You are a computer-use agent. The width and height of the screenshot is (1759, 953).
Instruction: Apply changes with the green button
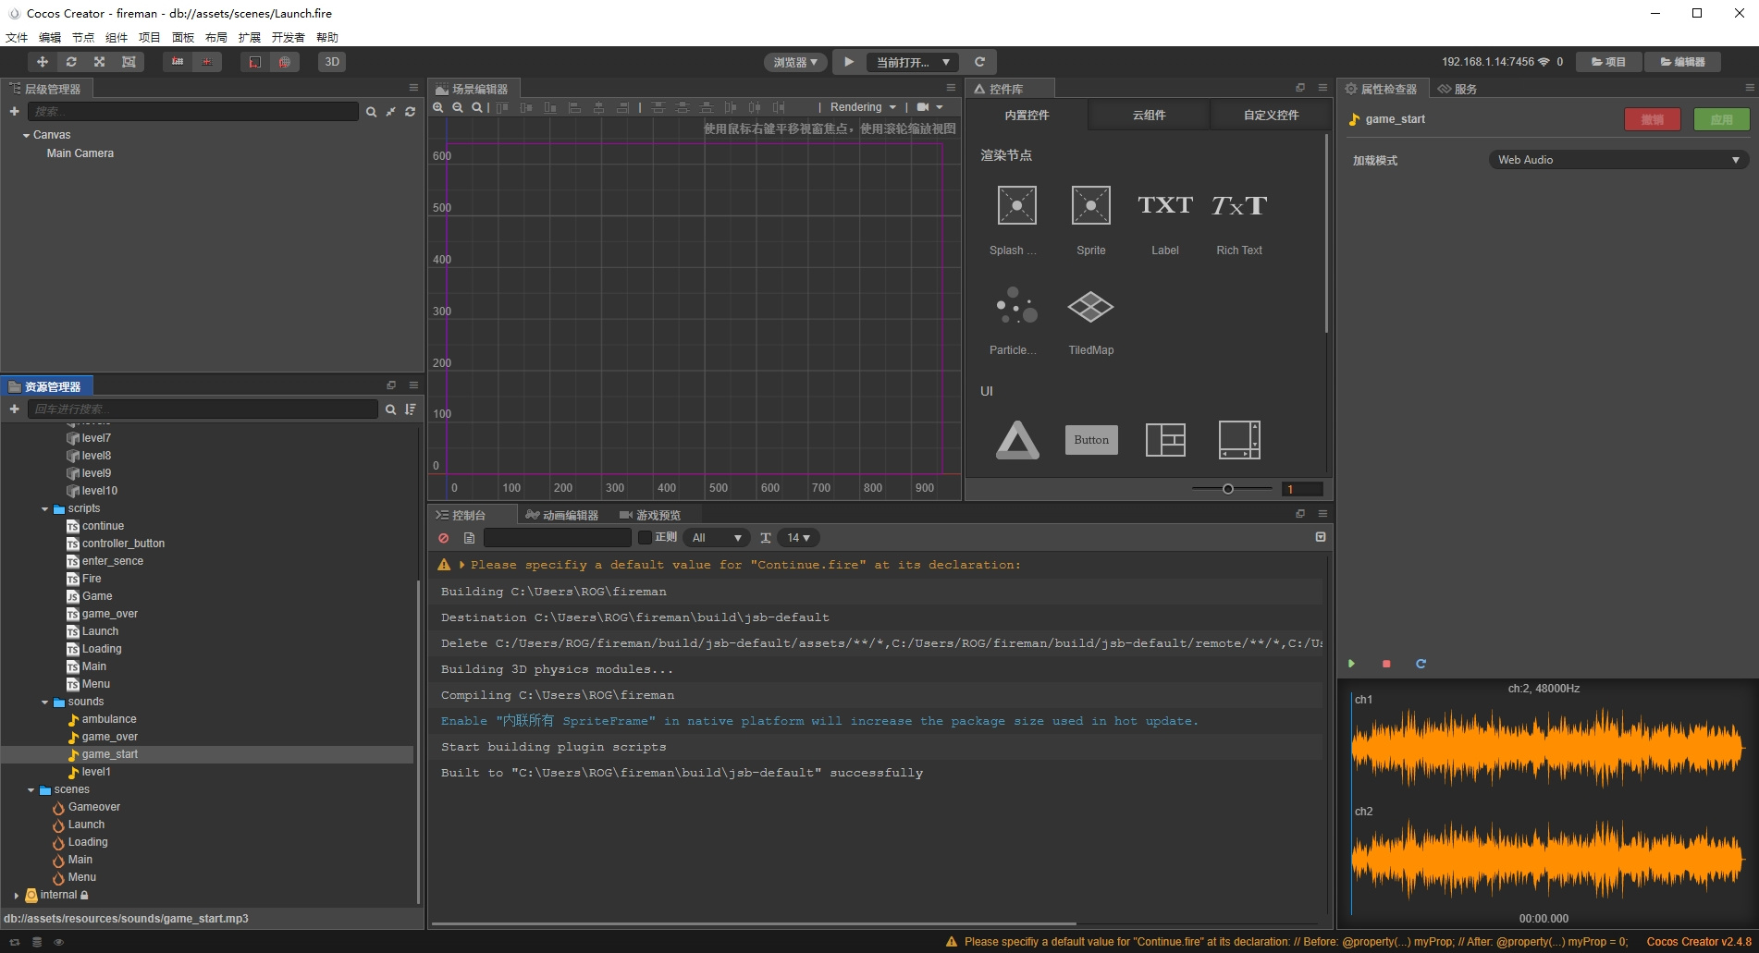point(1721,119)
